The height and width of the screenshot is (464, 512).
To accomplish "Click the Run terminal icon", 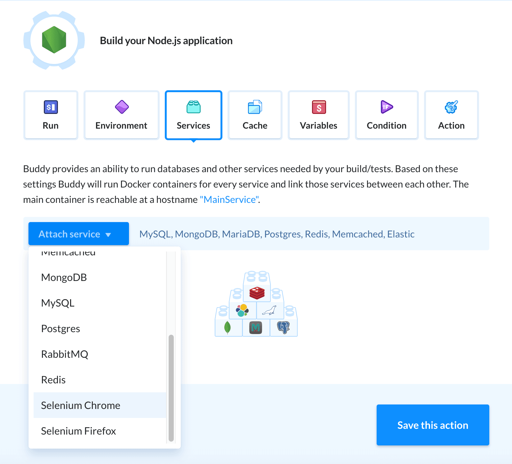I will (x=51, y=107).
